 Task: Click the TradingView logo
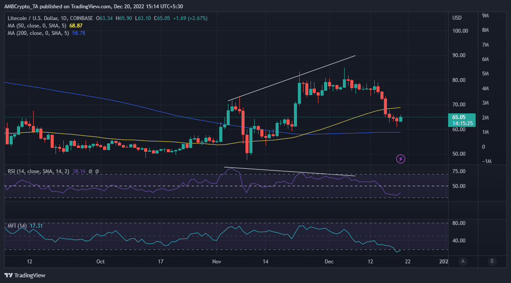point(25,275)
